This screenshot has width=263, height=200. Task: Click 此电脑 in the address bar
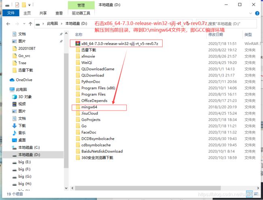click(x=52, y=23)
